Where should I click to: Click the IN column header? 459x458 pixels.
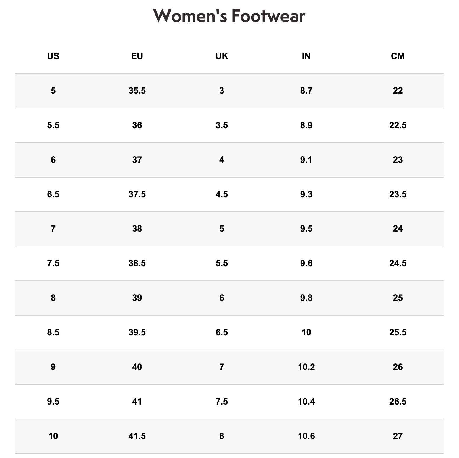tap(306, 56)
